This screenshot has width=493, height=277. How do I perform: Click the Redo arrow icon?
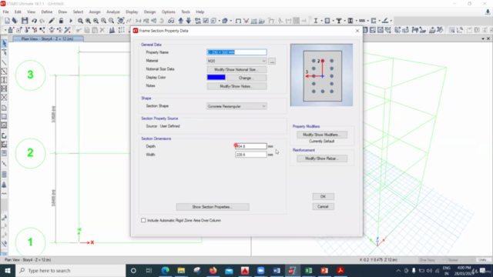pos(42,21)
